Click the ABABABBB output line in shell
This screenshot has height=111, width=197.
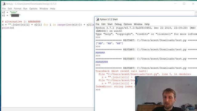point(102,62)
